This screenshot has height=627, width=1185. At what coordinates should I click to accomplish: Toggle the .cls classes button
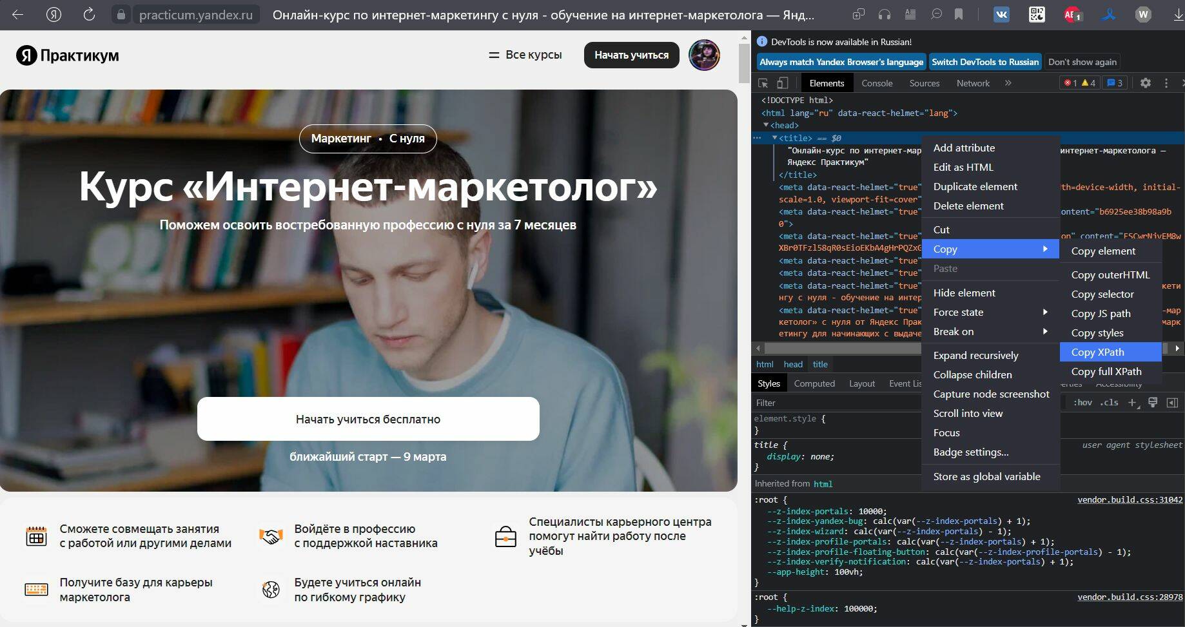(x=1109, y=403)
